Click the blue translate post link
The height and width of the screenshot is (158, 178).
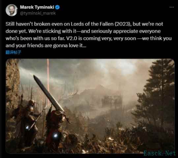tap(13, 52)
